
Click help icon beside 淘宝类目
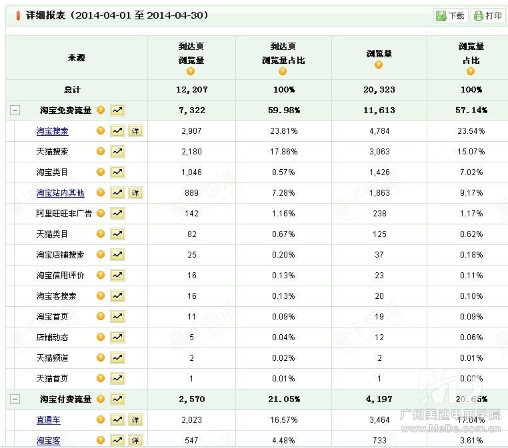point(101,172)
